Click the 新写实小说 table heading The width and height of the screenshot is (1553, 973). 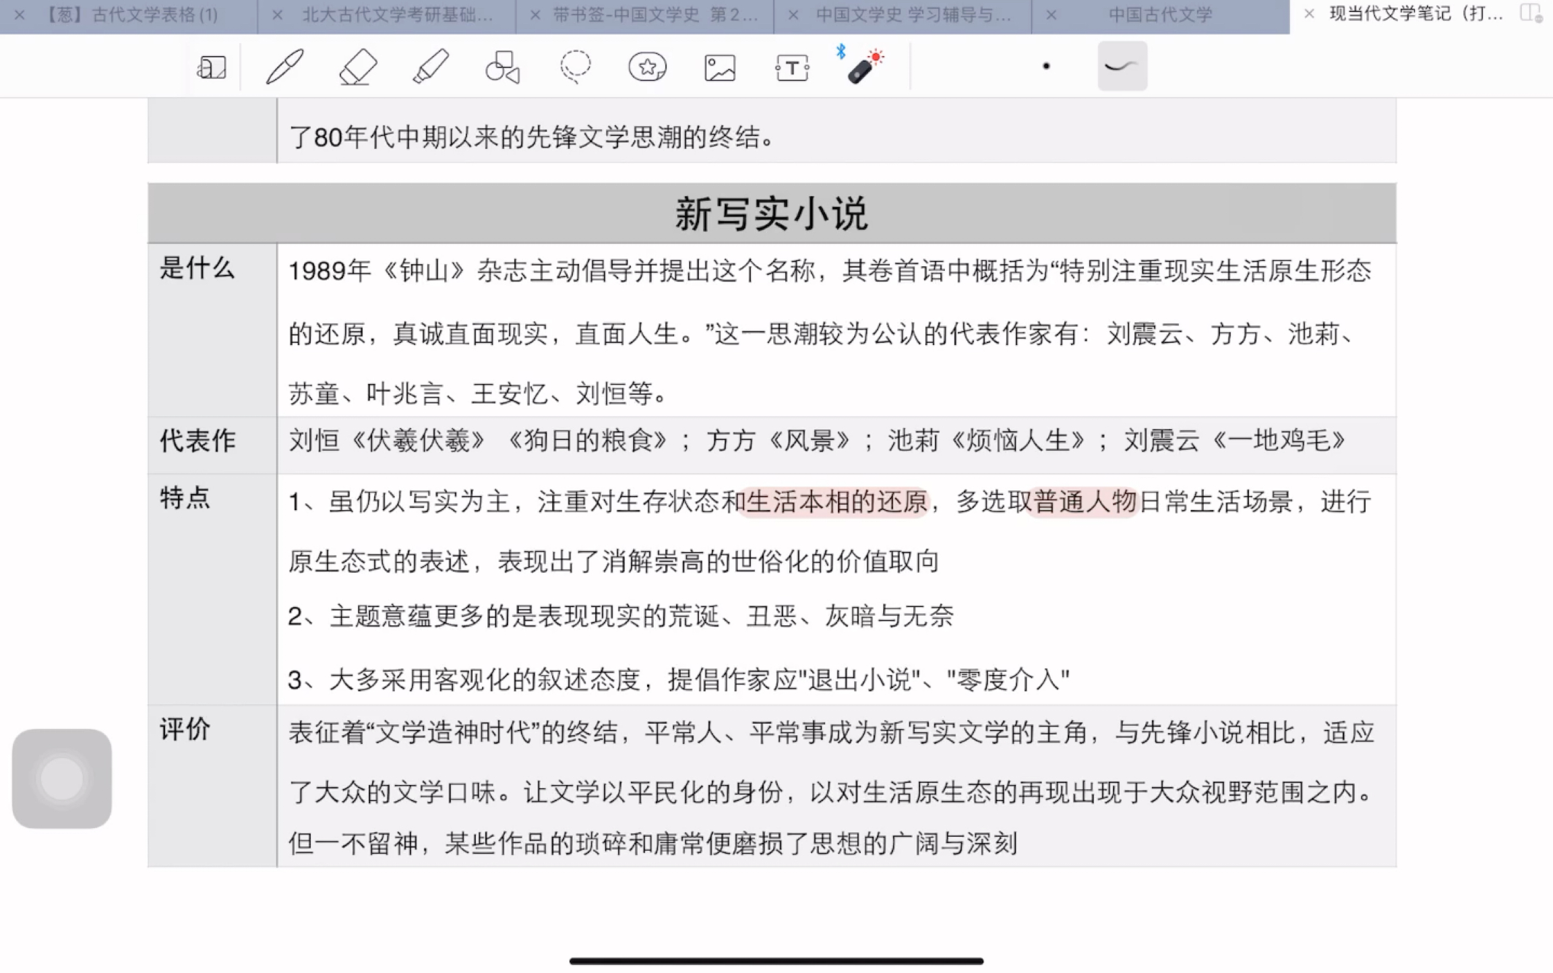pyautogui.click(x=772, y=214)
